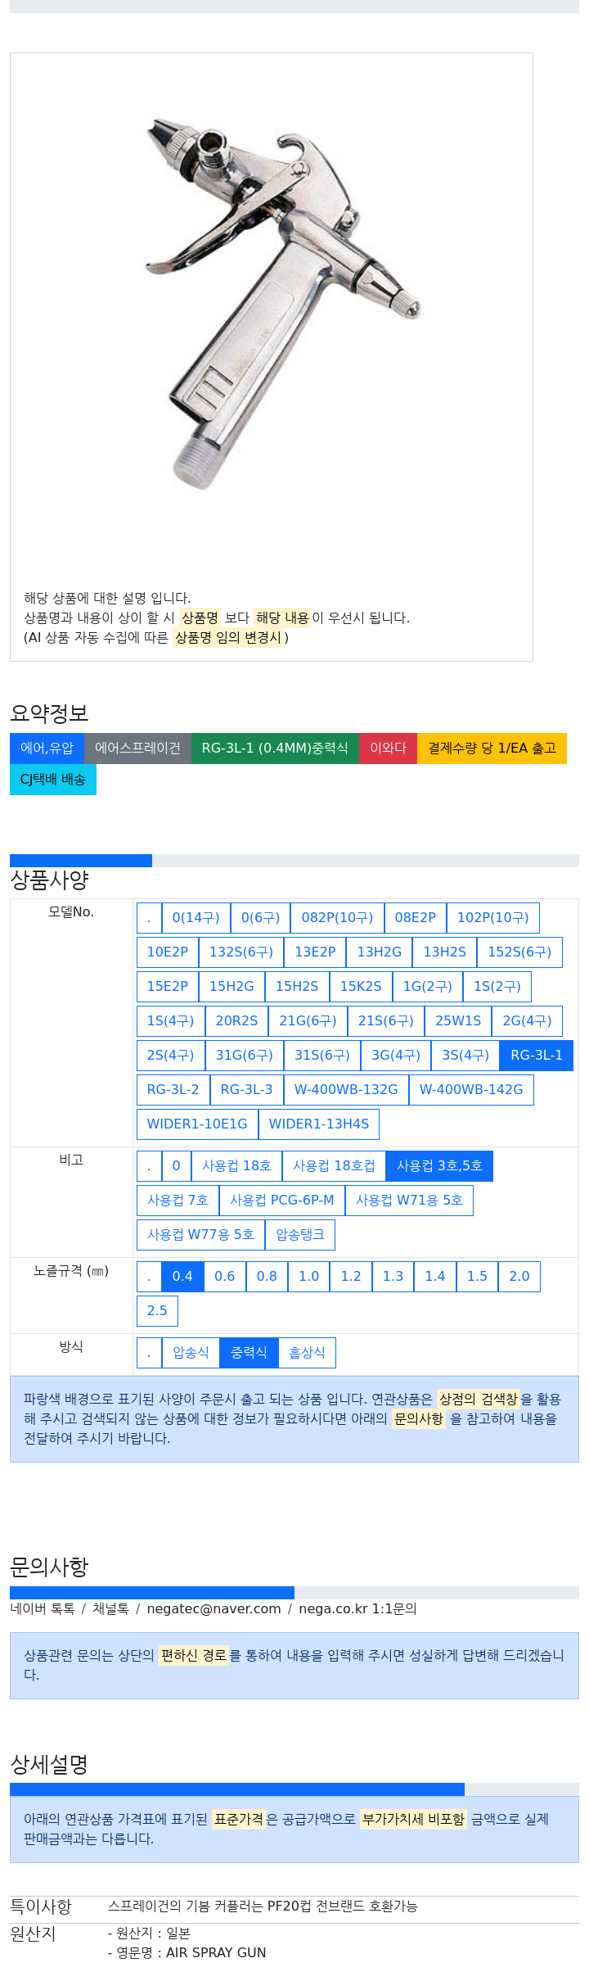This screenshot has width=589, height=1963.
Task: Select the 에어,유압 category tag
Action: tap(47, 749)
